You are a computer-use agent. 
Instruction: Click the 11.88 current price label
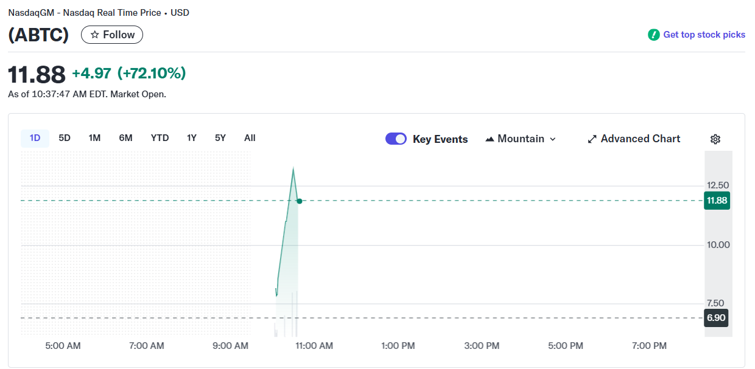(717, 201)
